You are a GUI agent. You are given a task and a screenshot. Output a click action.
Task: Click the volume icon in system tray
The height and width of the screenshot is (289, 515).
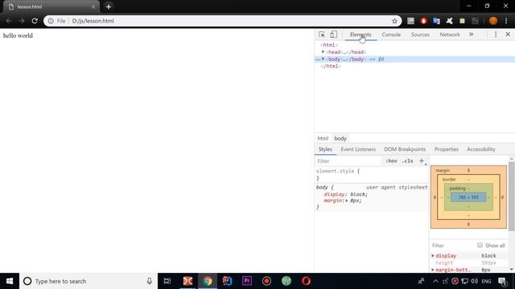click(x=474, y=281)
